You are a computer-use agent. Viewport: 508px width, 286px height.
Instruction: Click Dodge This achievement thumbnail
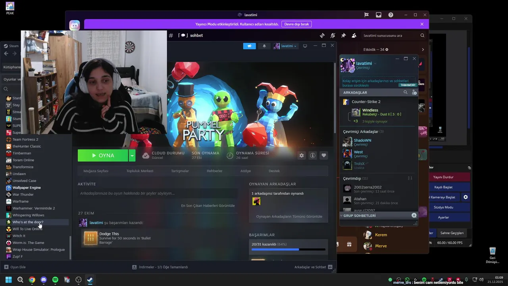pyautogui.click(x=90, y=238)
